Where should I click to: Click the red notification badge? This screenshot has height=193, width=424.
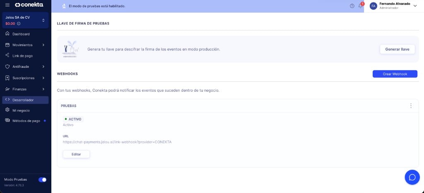362,4
